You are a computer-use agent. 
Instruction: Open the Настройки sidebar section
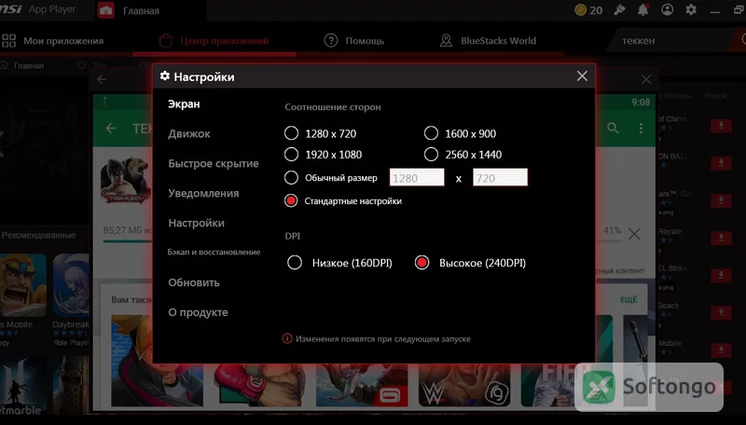pos(196,223)
